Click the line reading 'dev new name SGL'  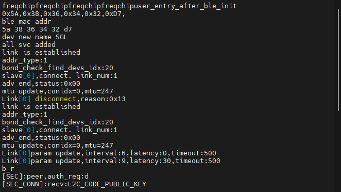click(35, 37)
